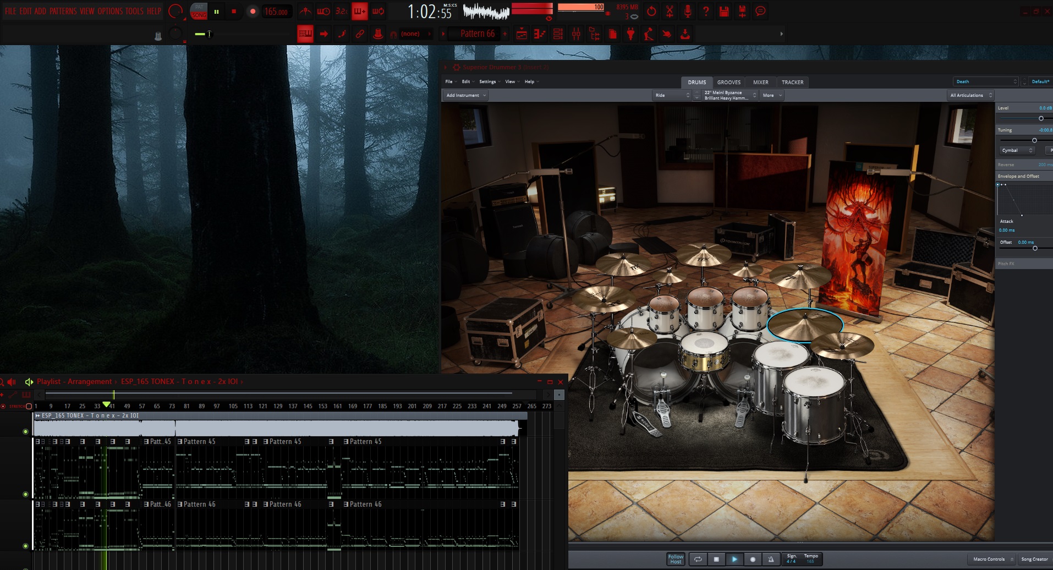Image resolution: width=1053 pixels, height=570 pixels.
Task: Click the Pattern 66 selector
Action: pos(477,34)
